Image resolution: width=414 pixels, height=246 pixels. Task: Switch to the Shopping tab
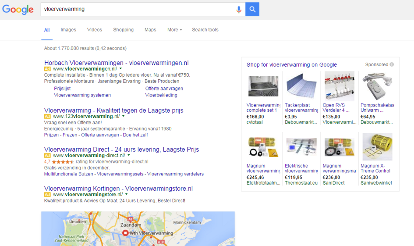123,30
